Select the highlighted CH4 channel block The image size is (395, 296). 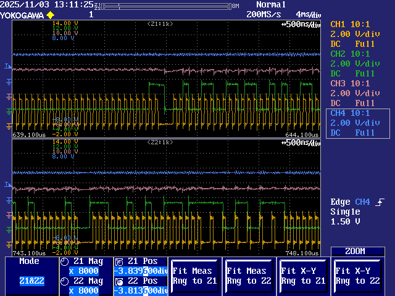[357, 123]
